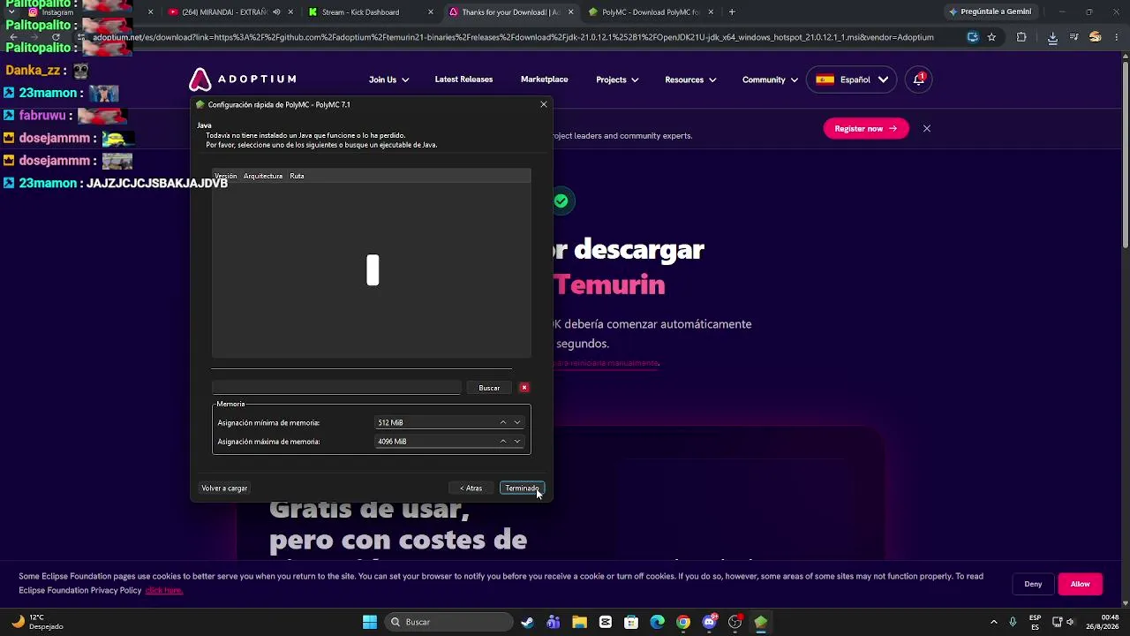Open Chrome media controls icon

click(1074, 37)
